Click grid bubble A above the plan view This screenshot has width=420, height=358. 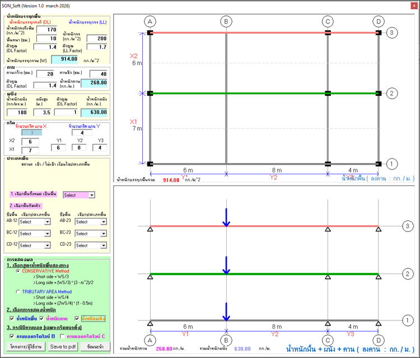[150, 21]
